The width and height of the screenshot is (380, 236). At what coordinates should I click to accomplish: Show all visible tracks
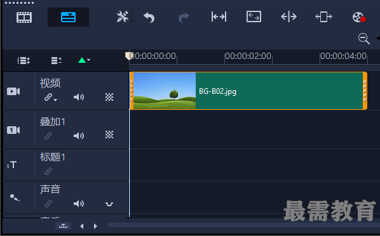coord(24,60)
